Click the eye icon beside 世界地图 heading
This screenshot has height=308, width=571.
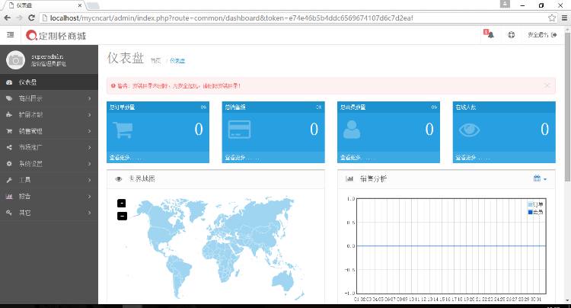tap(118, 179)
